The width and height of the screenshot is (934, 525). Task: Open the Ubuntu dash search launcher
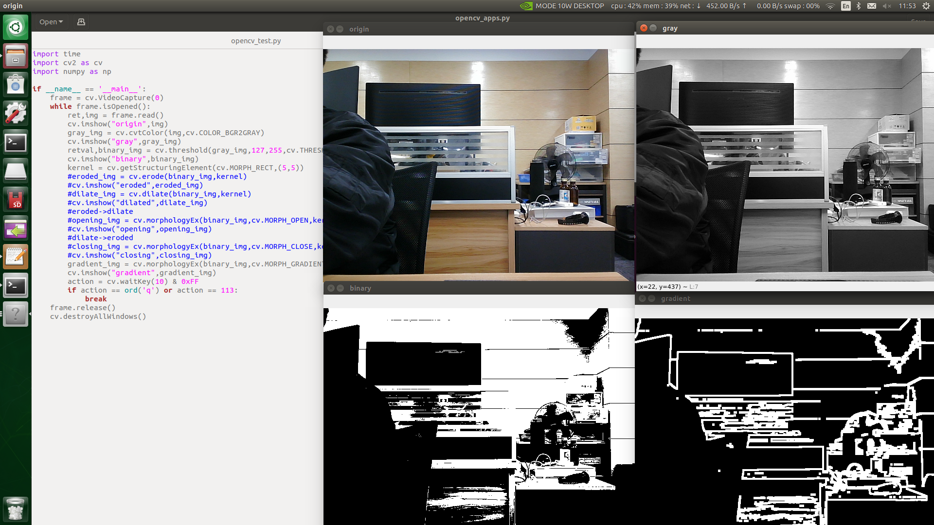16,27
